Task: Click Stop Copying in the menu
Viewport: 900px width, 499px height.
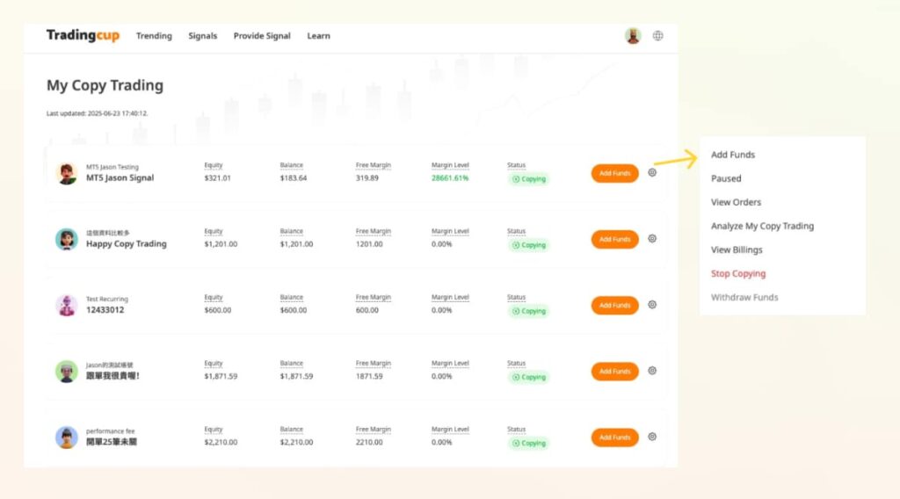Action: (738, 273)
